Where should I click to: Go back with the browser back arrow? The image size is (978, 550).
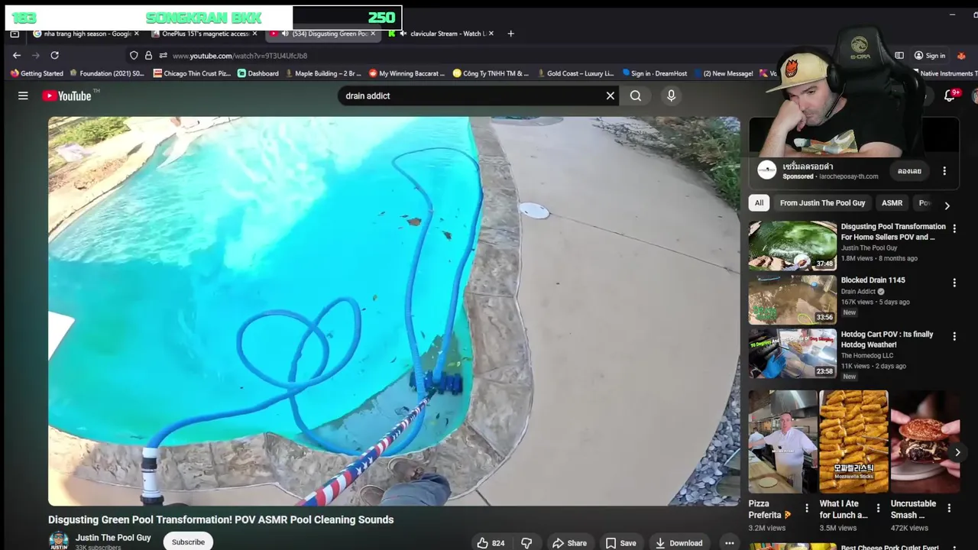[x=17, y=55]
